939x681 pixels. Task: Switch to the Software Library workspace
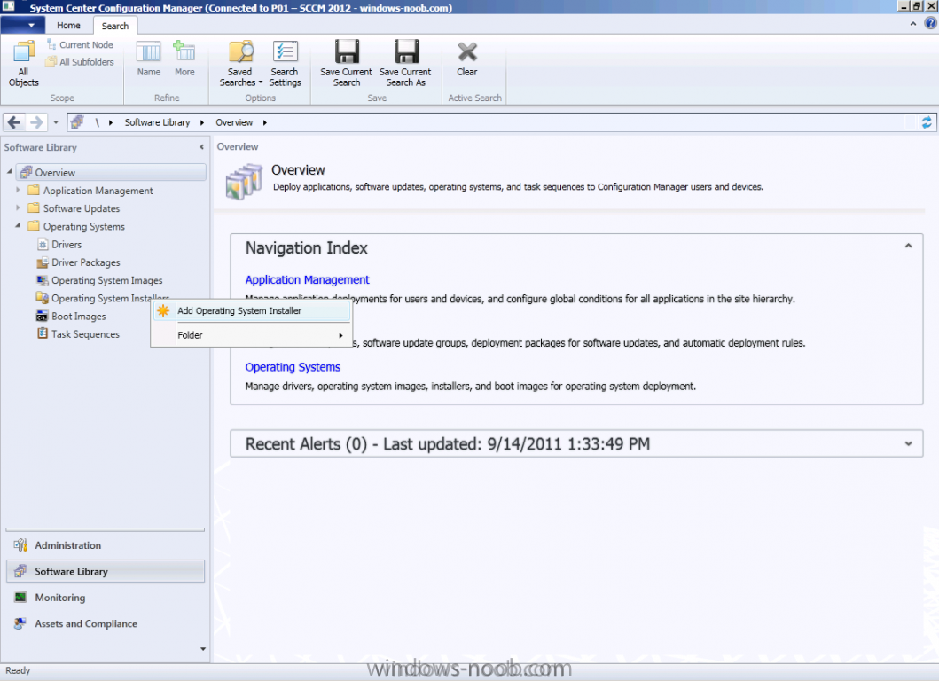coord(105,571)
